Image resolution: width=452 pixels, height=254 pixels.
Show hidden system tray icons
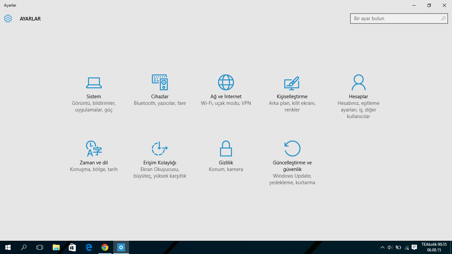click(x=382, y=247)
